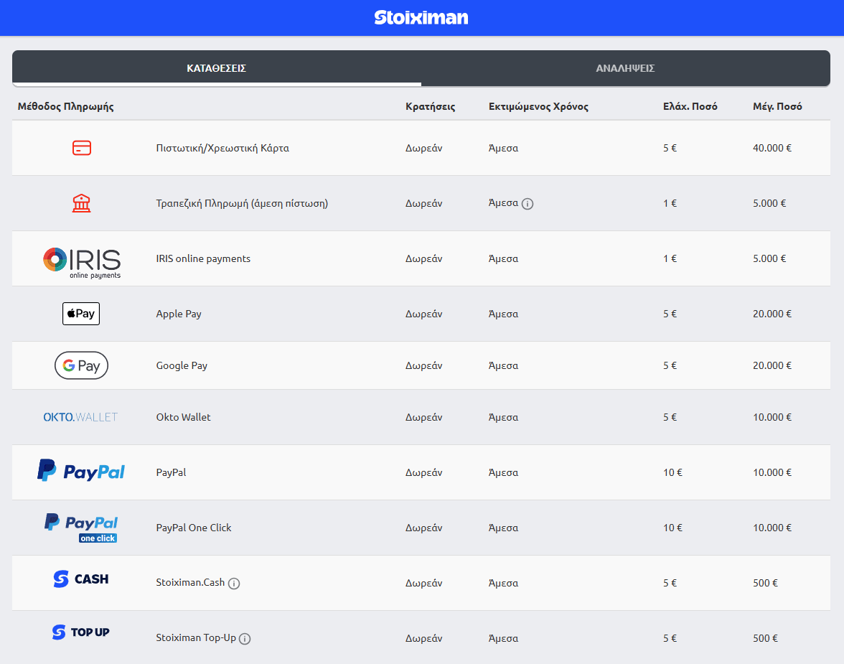Screen dimensions: 844x664
Task: Select the ΚΑΤΑΘΕΣΕΙΣ tab
Action: tap(217, 68)
